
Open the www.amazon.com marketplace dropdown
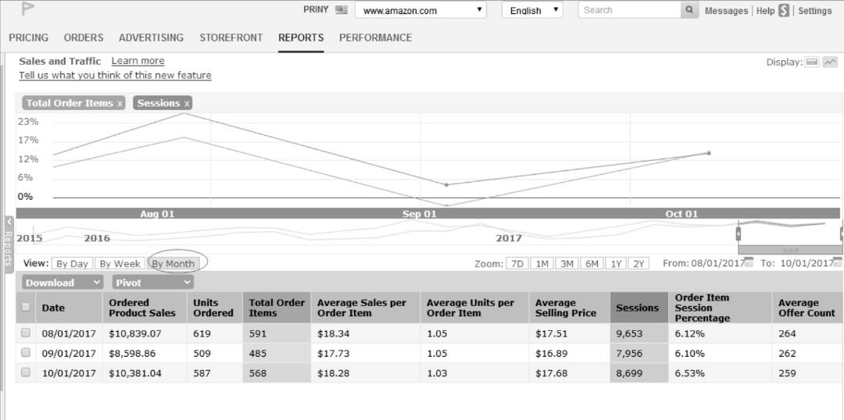click(x=420, y=9)
